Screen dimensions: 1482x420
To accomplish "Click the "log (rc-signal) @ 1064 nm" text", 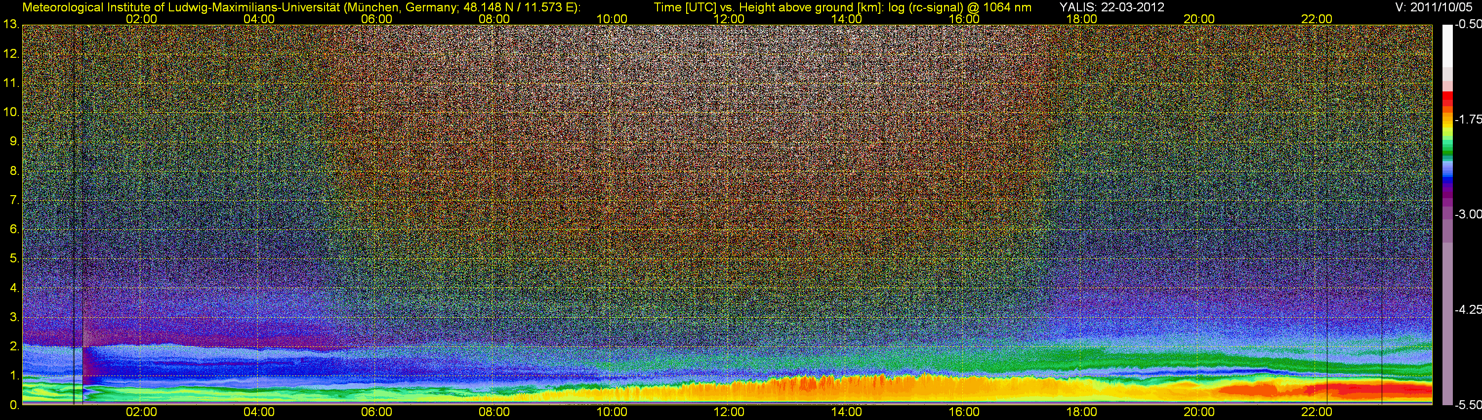I will (960, 7).
